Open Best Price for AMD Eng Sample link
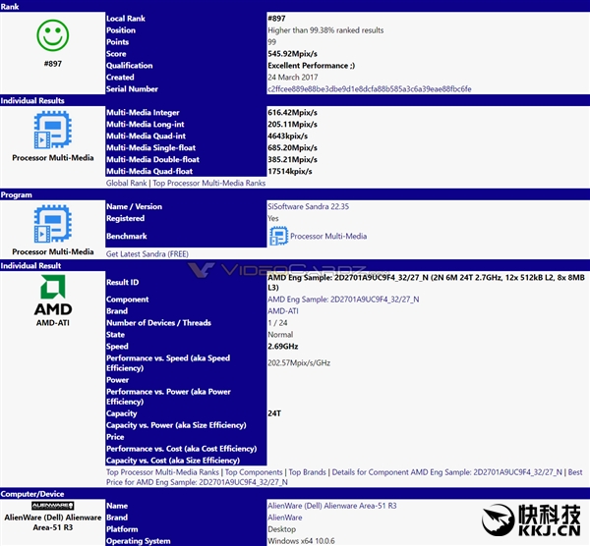The width and height of the screenshot is (590, 546). click(x=344, y=477)
